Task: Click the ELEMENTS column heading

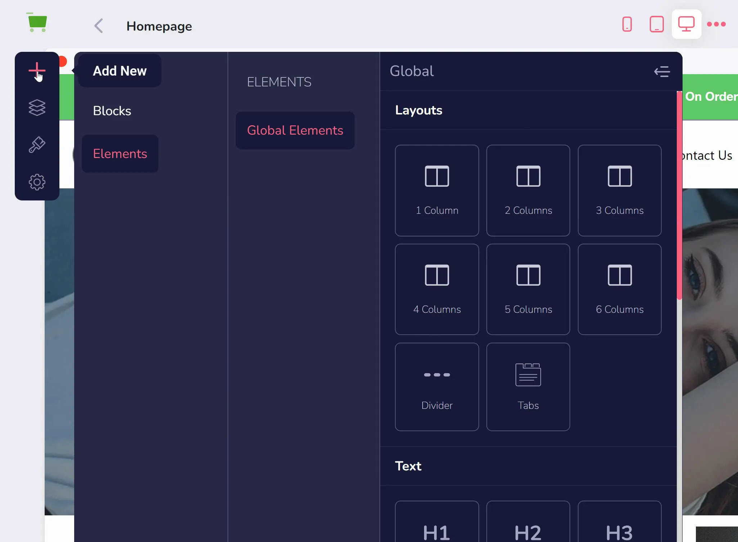Action: tap(279, 82)
